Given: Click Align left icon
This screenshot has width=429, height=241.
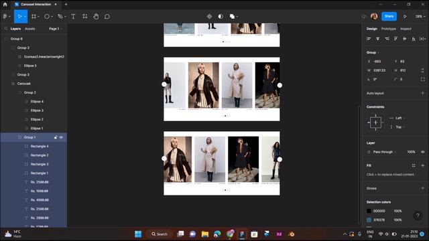Looking at the screenshot, I should pyautogui.click(x=369, y=39).
